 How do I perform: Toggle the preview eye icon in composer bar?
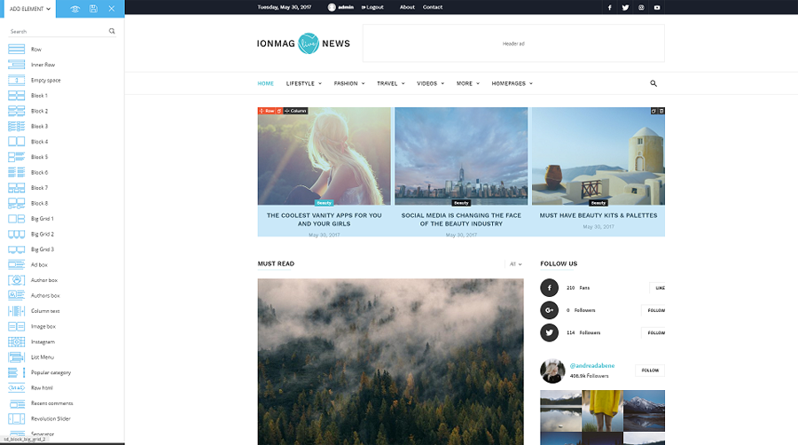click(75, 8)
